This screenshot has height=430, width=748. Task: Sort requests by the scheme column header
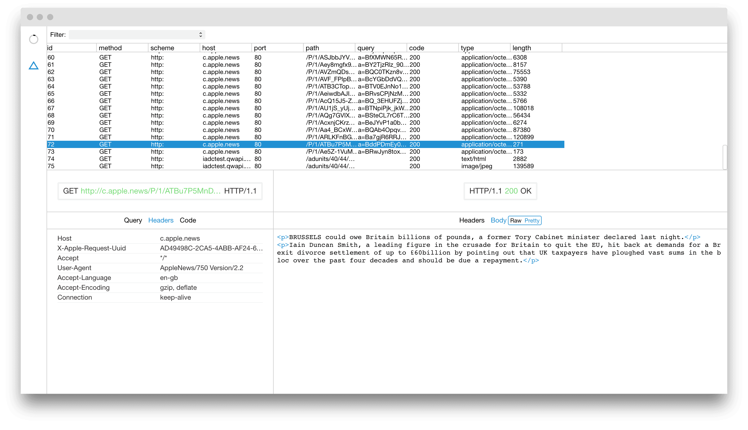coord(174,48)
